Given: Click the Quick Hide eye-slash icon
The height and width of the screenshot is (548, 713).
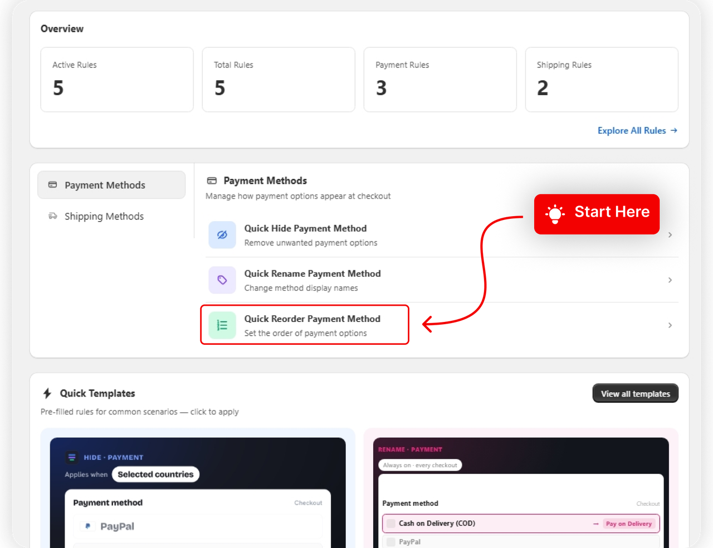Looking at the screenshot, I should coord(222,235).
